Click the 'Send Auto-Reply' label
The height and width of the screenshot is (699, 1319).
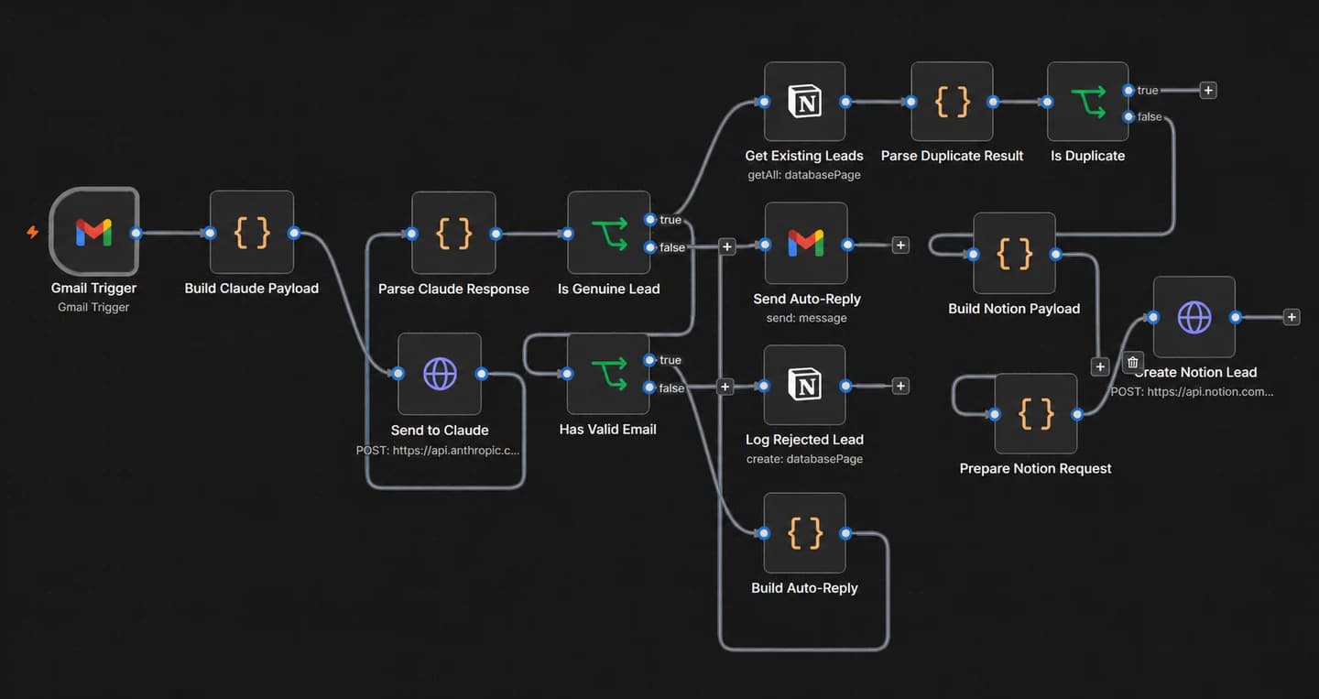click(x=807, y=299)
